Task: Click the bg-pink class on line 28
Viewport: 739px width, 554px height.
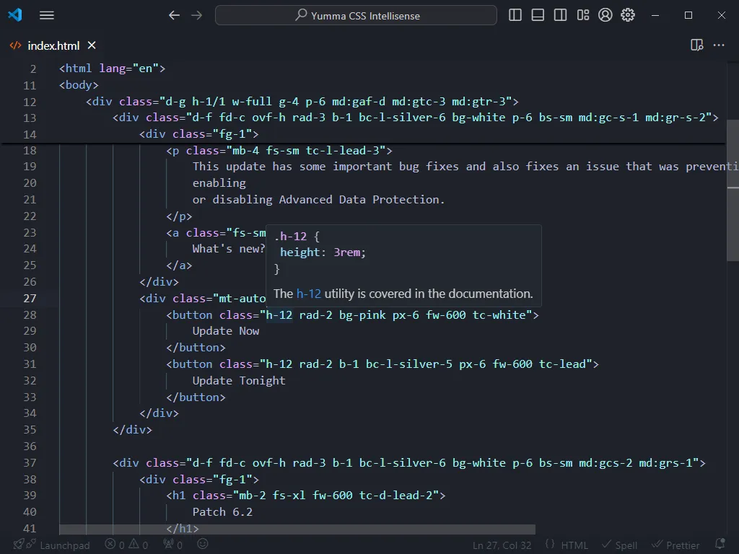Action: click(x=362, y=315)
